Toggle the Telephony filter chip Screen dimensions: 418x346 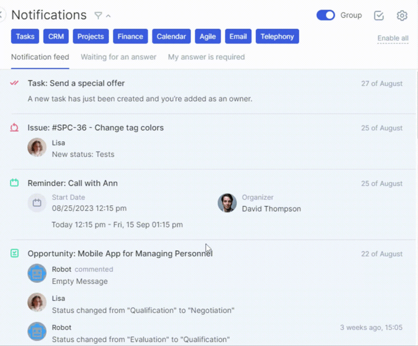point(277,36)
